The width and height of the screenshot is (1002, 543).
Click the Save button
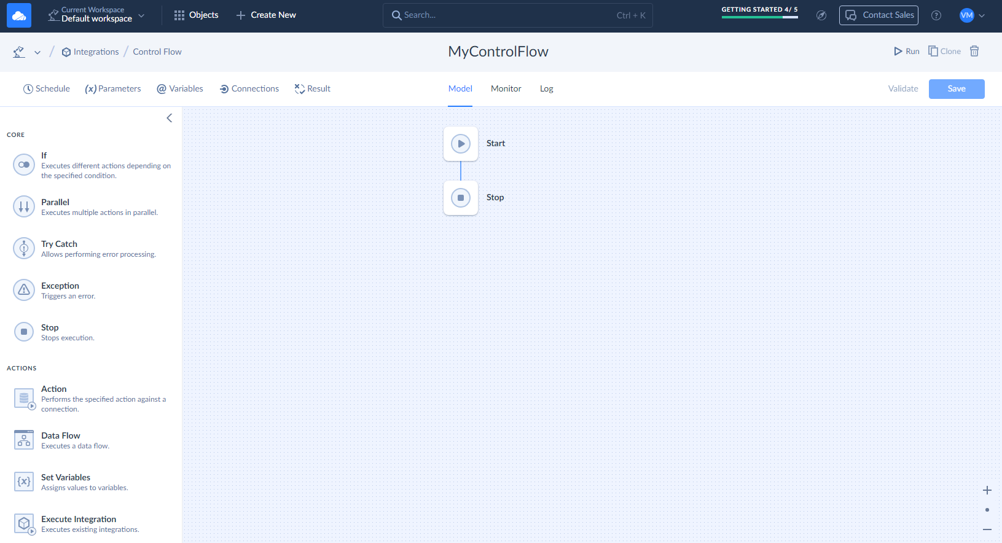click(956, 89)
